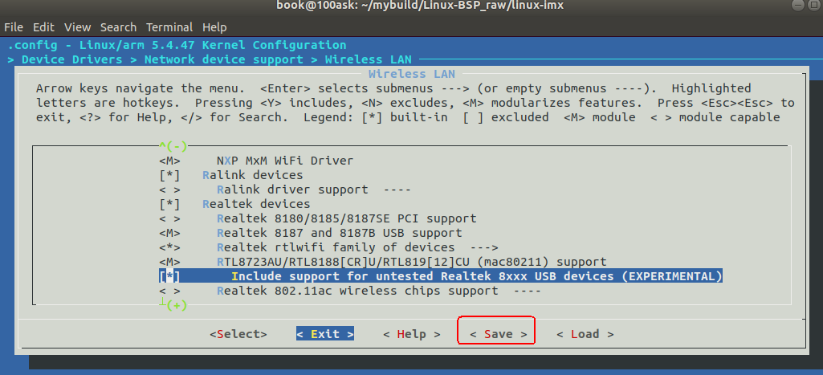Select Realtek 8180/8185/8187SE PCI support text
The image size is (823, 375).
tap(346, 218)
